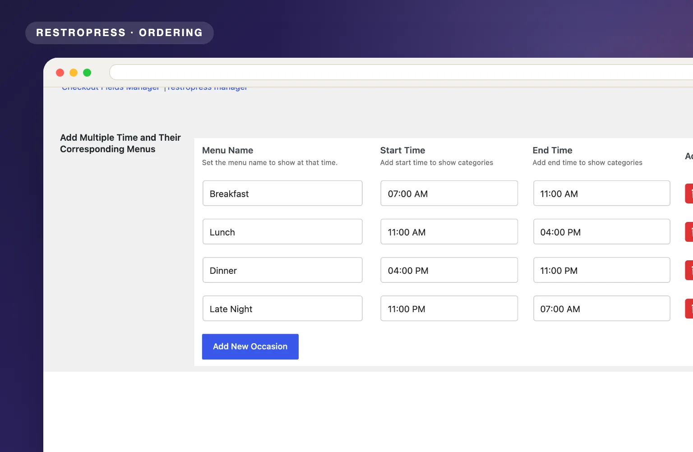Screen dimensions: 693x452
Task: Edit Breakfast start time 07:00 AM
Action: coord(449,193)
